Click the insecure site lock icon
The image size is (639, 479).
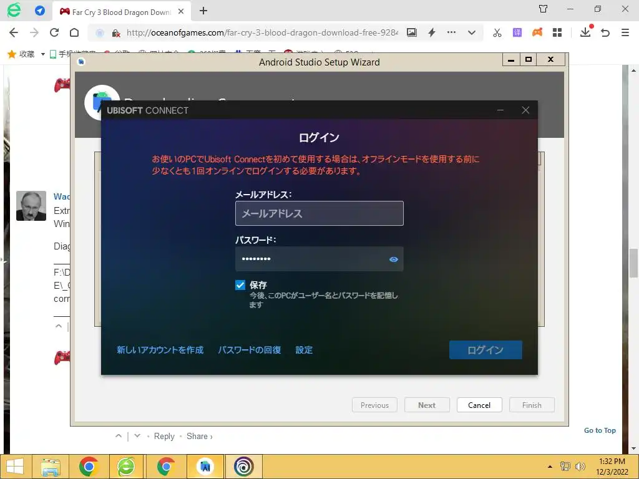click(x=115, y=33)
